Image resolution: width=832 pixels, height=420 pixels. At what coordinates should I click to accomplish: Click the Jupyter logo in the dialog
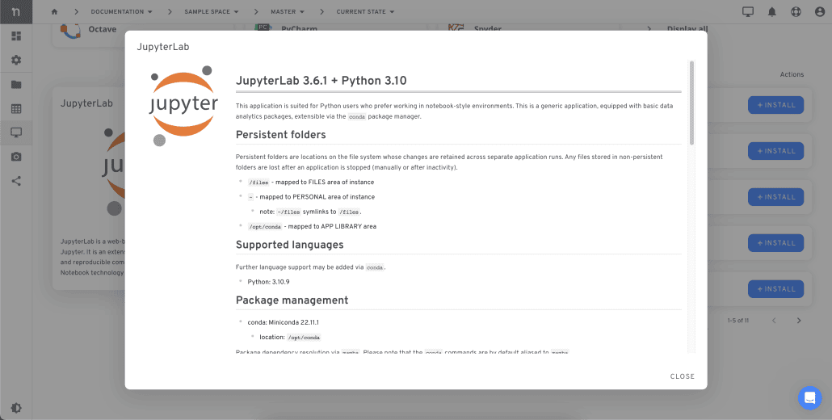(183, 106)
